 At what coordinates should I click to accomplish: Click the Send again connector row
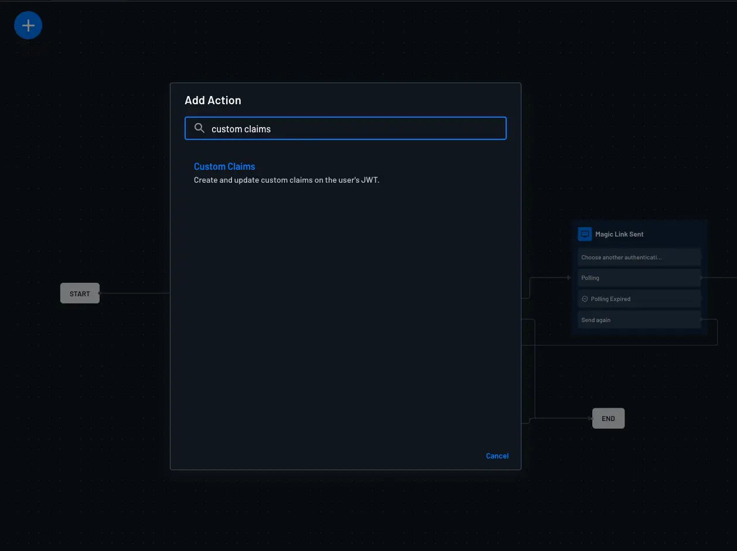click(639, 320)
